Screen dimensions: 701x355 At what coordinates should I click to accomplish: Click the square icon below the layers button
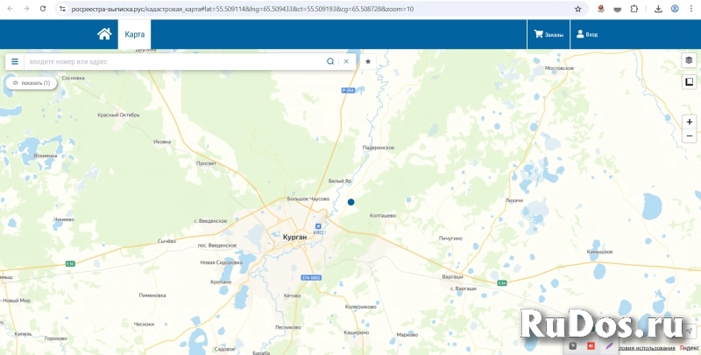pyautogui.click(x=690, y=82)
